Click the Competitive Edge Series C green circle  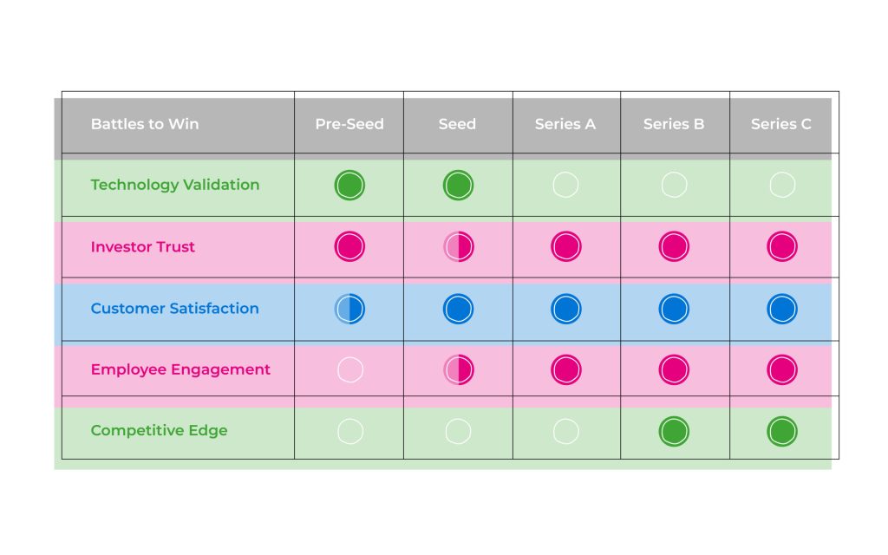[x=782, y=432]
